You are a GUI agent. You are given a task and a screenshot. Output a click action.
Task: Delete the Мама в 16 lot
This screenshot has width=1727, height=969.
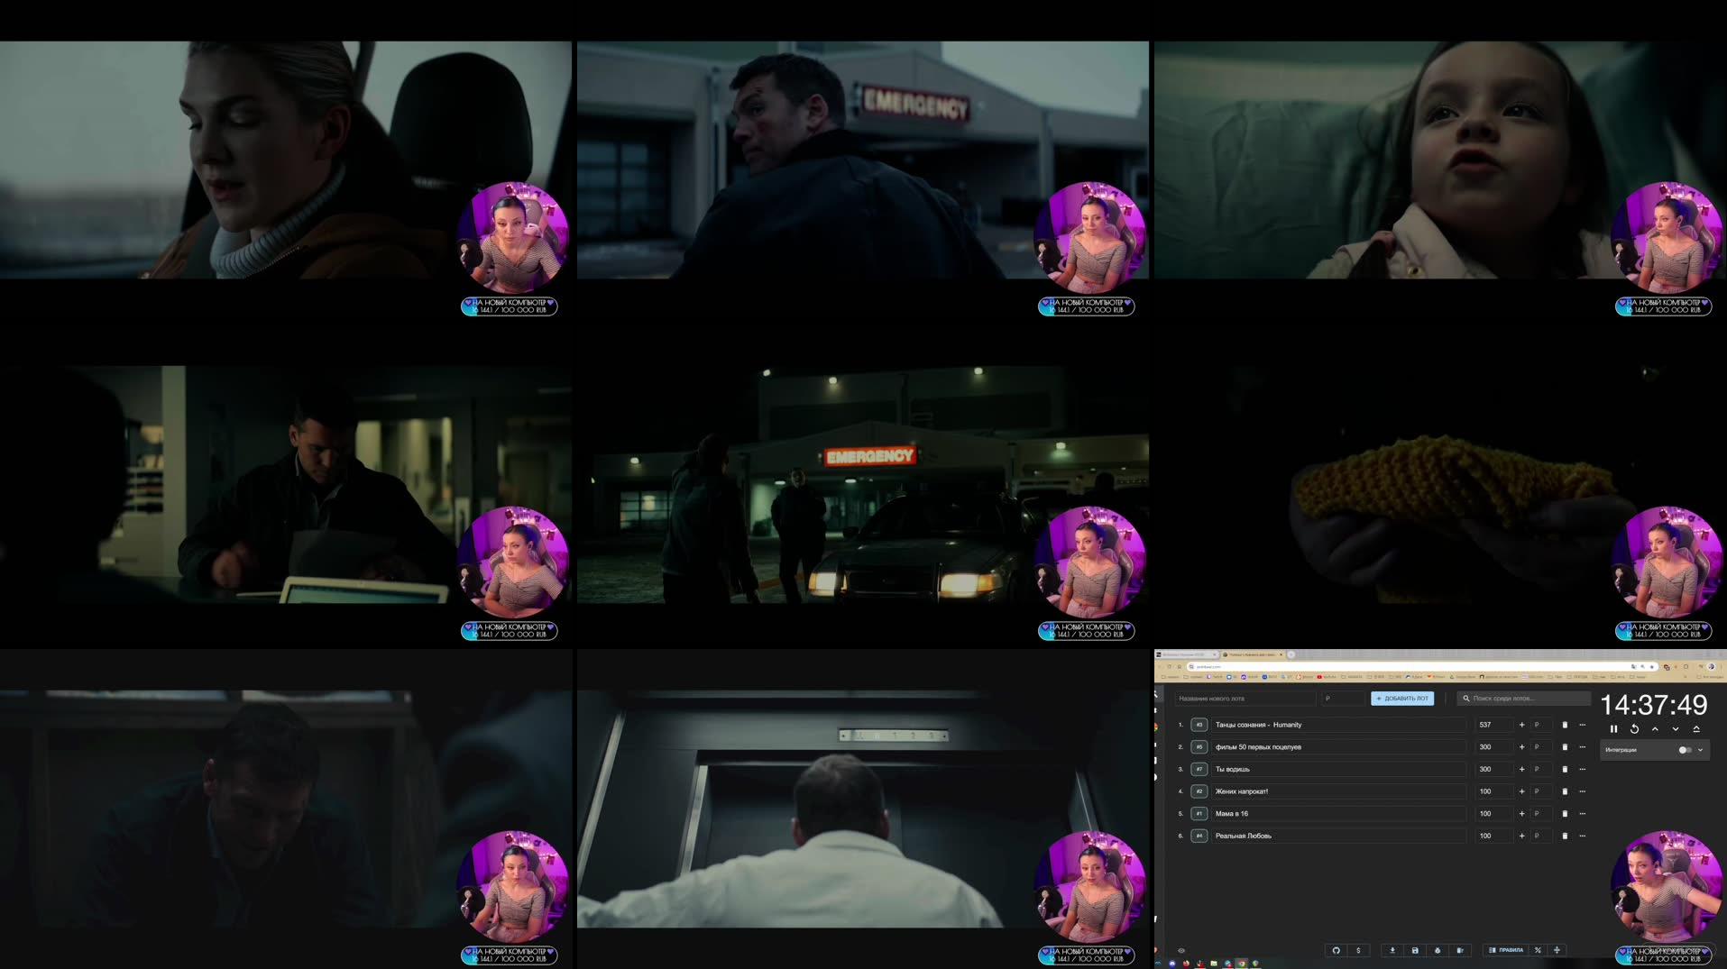pos(1565,814)
